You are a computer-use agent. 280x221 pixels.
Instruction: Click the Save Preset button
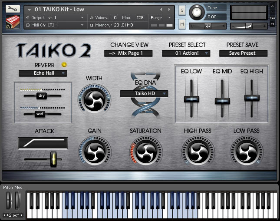point(244,53)
